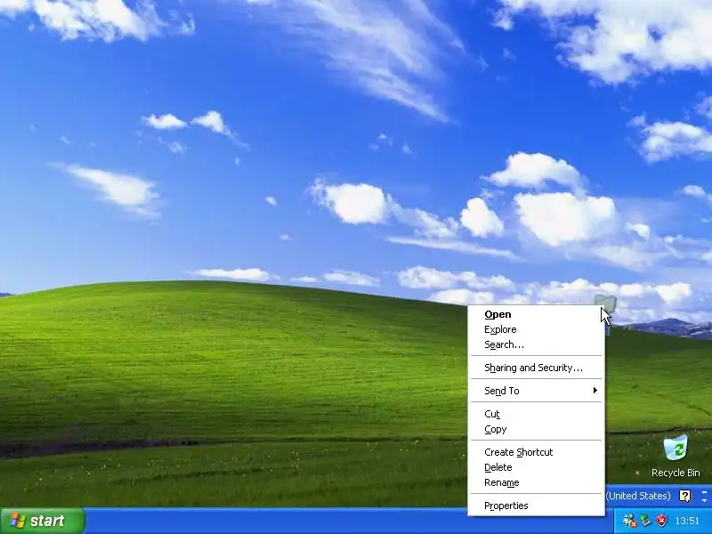Click the Recycle Bin label text

point(676,473)
